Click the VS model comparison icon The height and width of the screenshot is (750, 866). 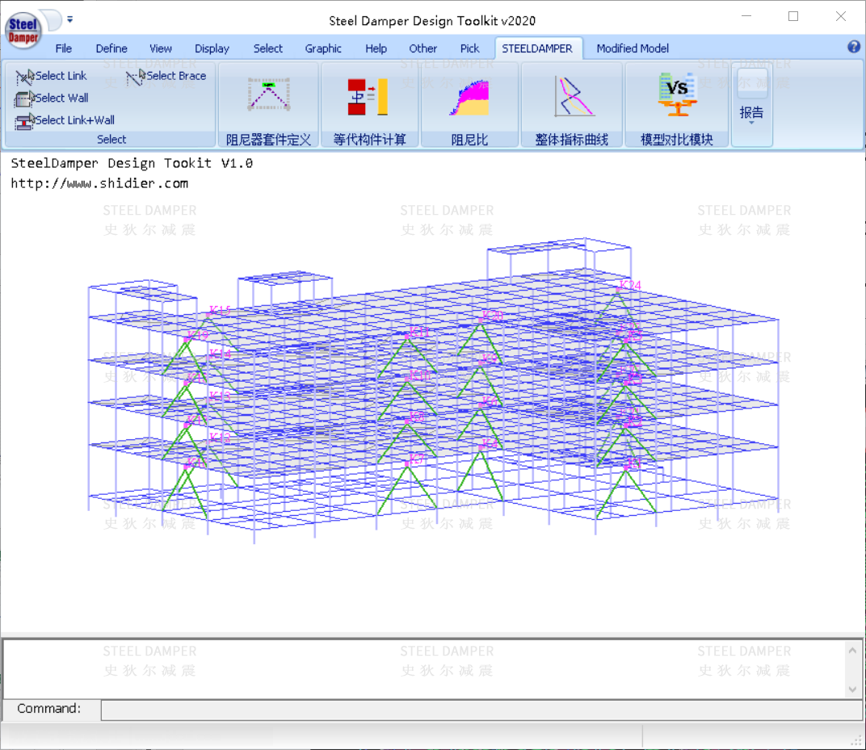(677, 94)
